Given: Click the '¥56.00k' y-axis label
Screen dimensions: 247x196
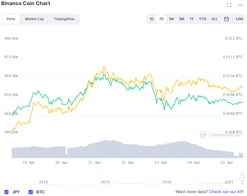Looking at the screenshot, I should click(11, 95).
